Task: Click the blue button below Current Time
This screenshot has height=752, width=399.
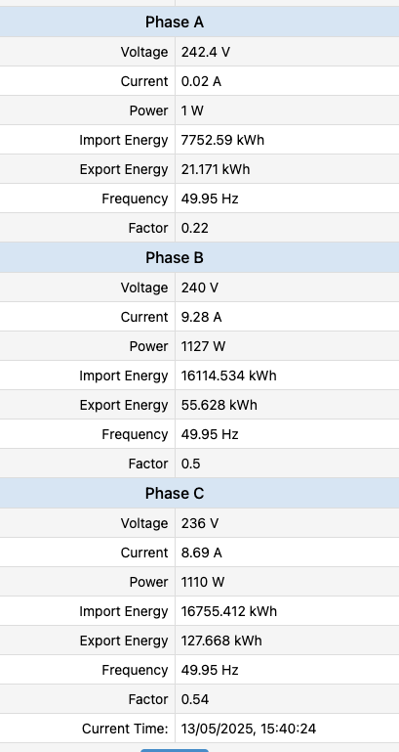Action: click(x=175, y=750)
